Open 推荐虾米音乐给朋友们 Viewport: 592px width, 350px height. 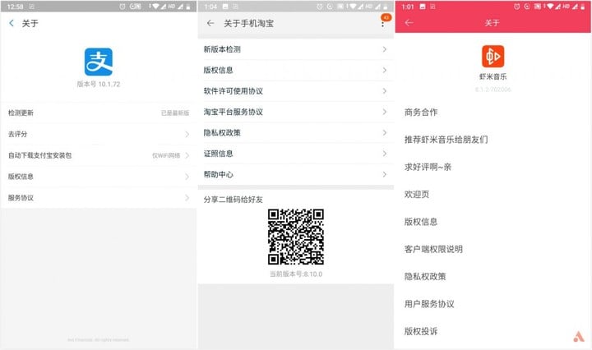[x=446, y=140]
